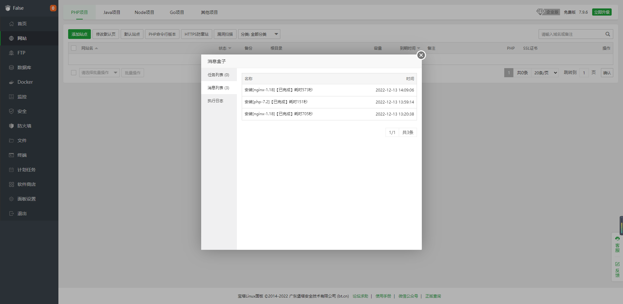Viewport: 623px width, 304px height.
Task: Click the PHP命令行版本 button
Action: 162,34
